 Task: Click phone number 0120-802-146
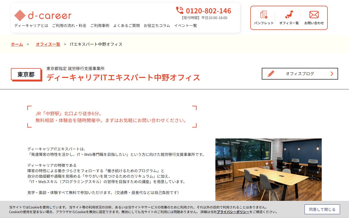click(208, 11)
